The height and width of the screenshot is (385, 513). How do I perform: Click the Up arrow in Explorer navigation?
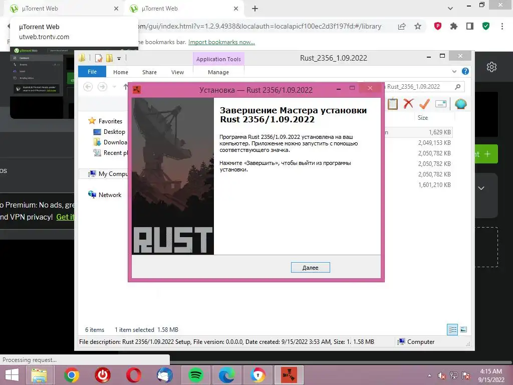pos(125,87)
